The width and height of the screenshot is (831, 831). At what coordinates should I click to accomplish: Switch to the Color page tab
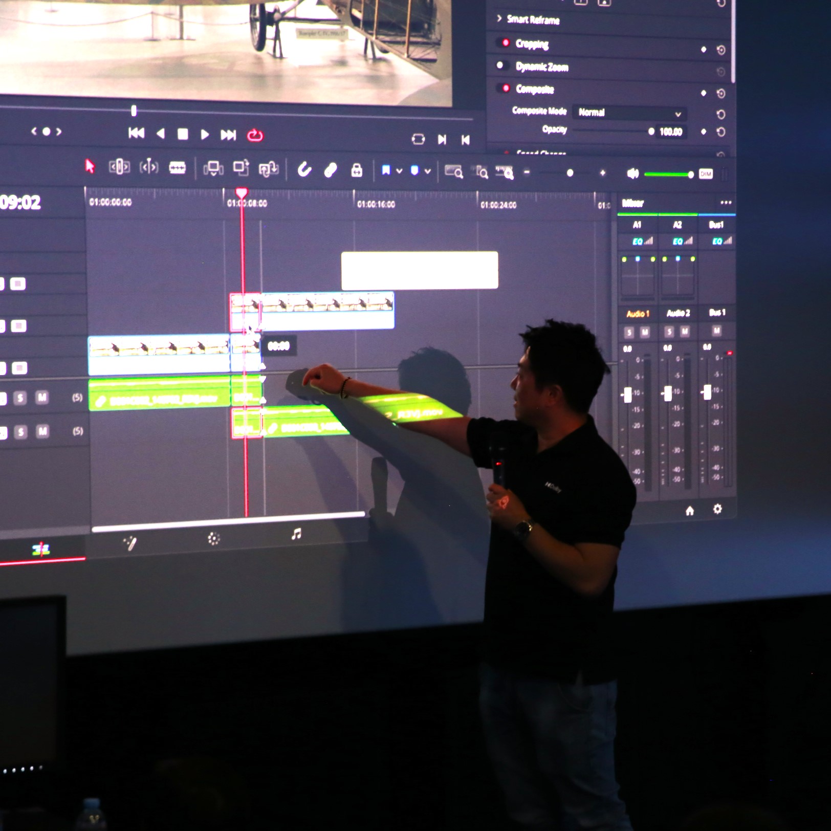coord(213,538)
